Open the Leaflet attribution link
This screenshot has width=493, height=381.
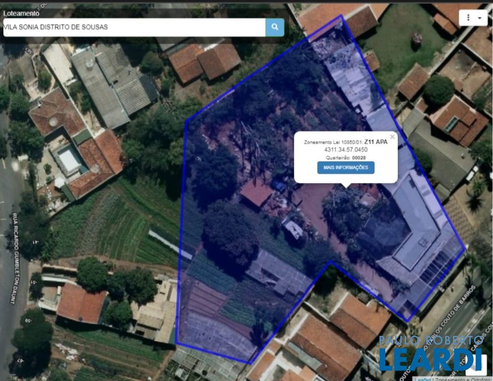click(422, 379)
